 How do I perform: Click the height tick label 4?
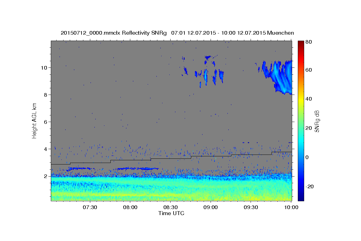pos(46,149)
